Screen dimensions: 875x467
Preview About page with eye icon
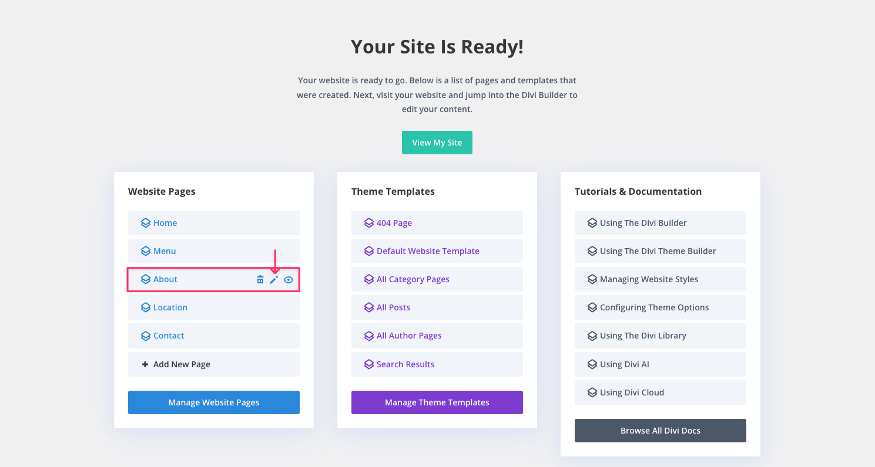[289, 280]
